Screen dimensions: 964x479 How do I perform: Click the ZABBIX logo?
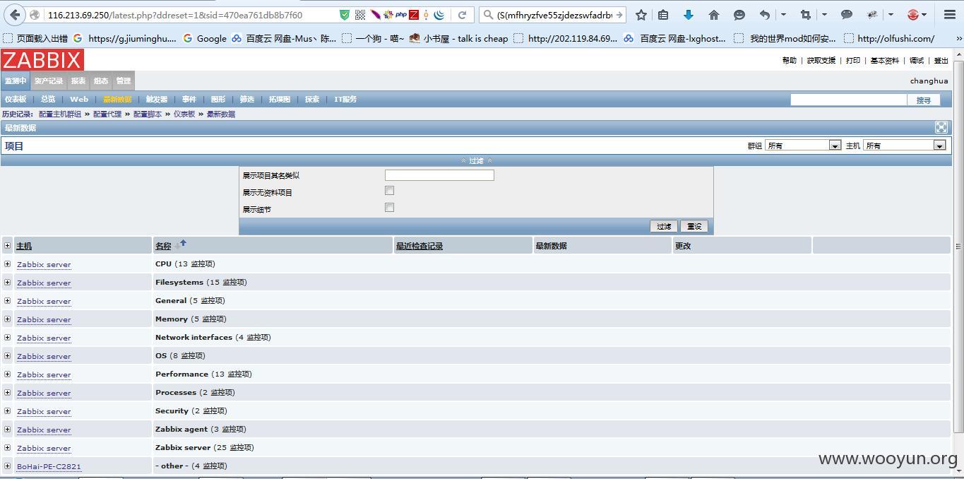(x=42, y=60)
